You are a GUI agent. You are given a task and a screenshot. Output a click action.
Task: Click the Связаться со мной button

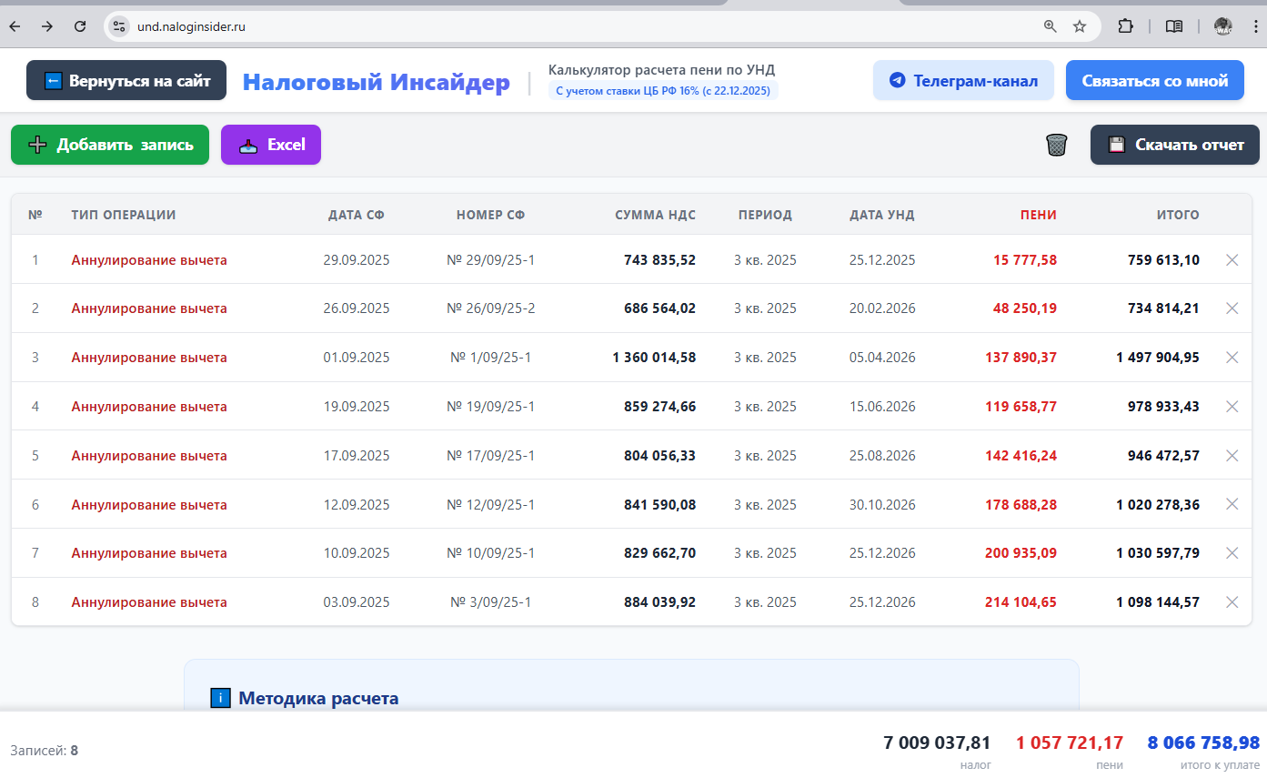1154,81
